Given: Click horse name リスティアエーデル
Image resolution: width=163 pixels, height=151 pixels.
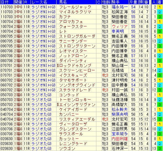Looking at the screenshot, I should (x=77, y=119).
